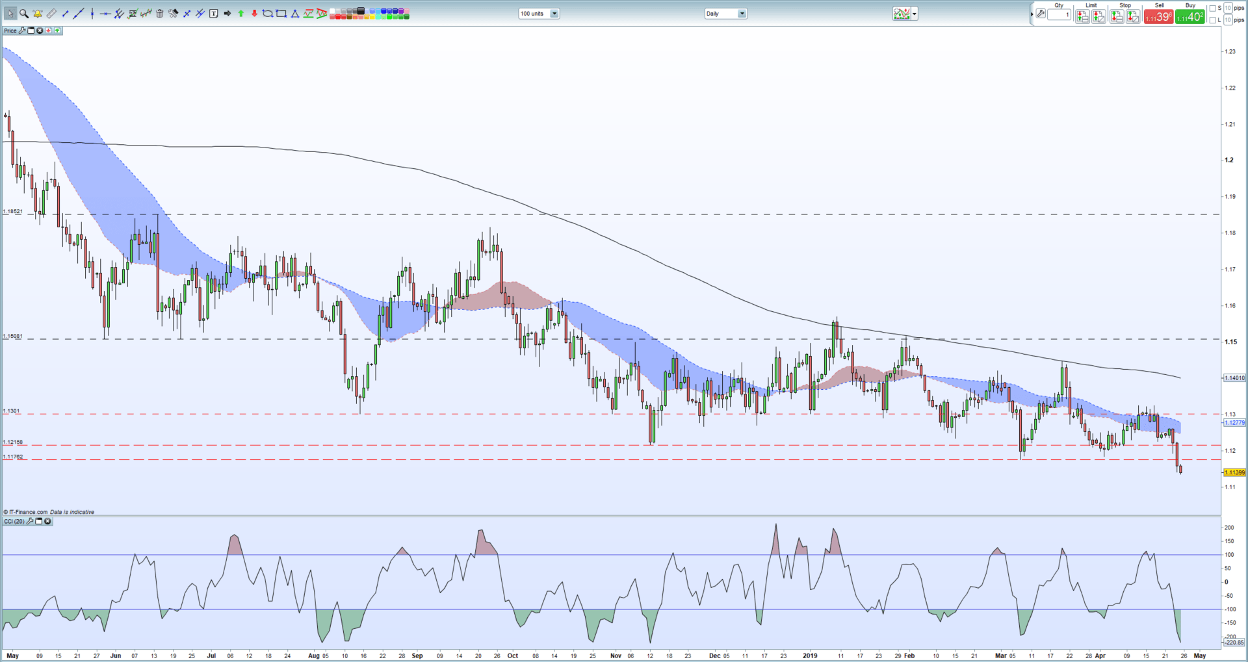
Task: Click Price panel red down arrow icon
Action: (49, 31)
